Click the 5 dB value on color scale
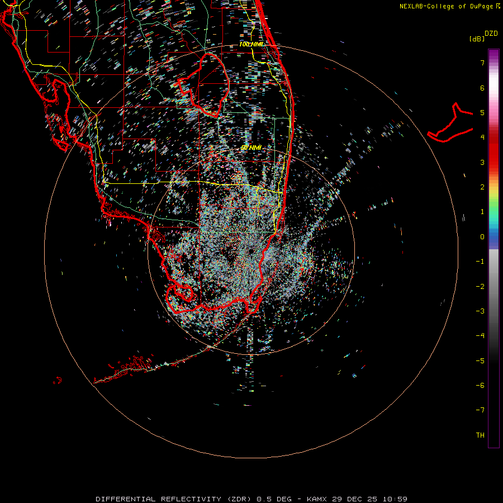 (482, 112)
